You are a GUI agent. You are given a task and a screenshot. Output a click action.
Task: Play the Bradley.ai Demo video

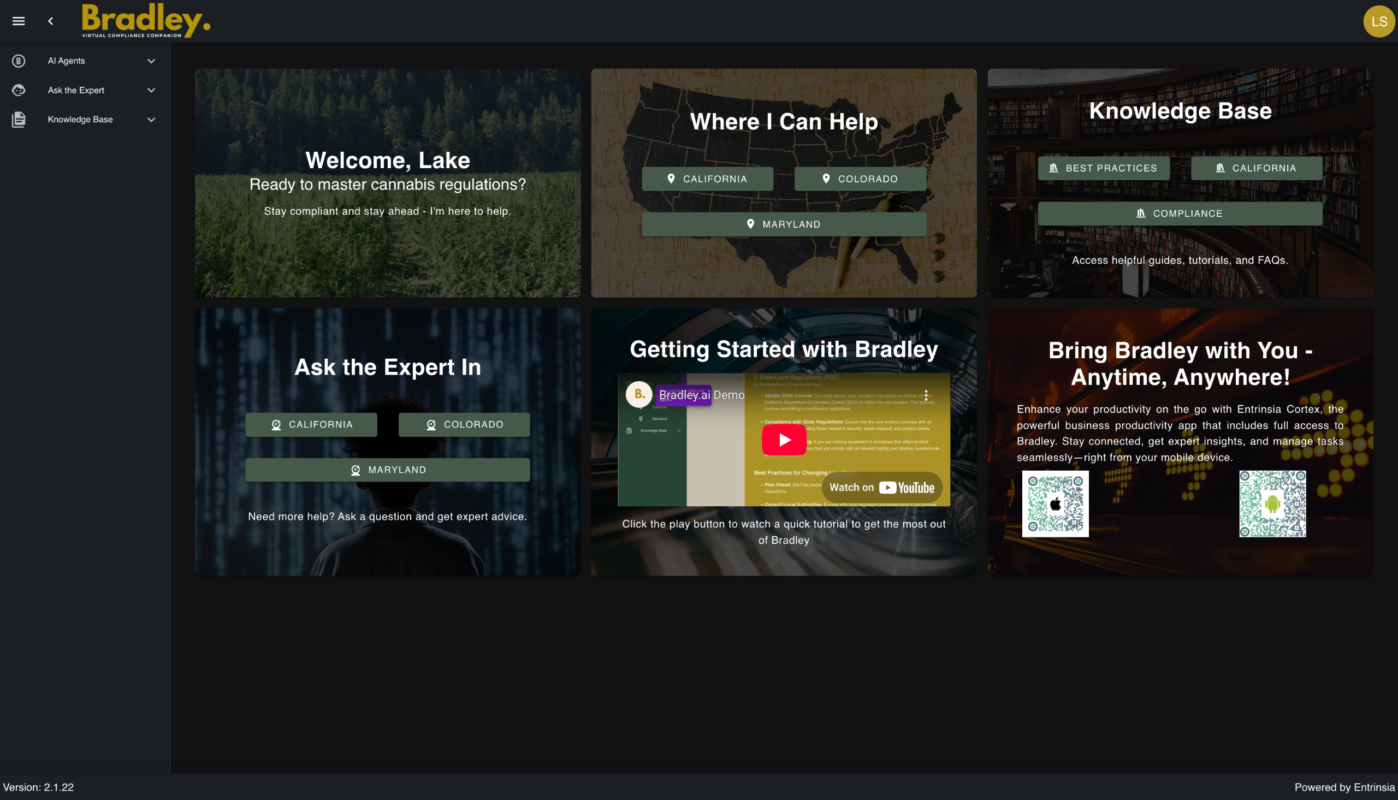784,440
